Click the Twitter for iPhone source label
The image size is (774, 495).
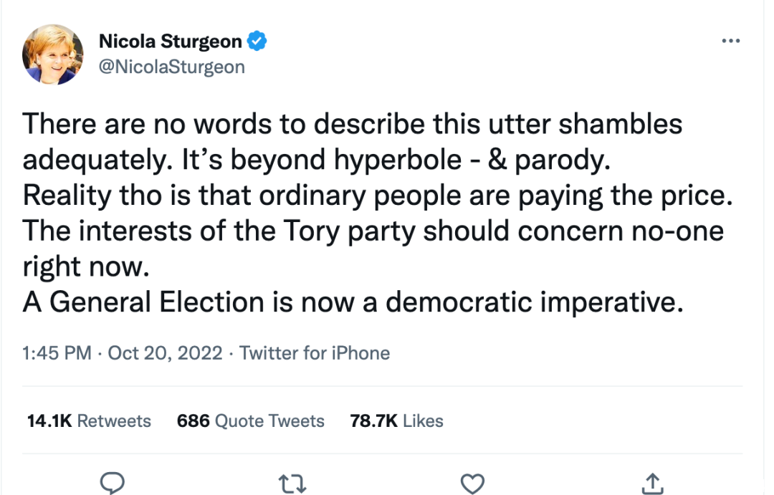pyautogui.click(x=315, y=353)
